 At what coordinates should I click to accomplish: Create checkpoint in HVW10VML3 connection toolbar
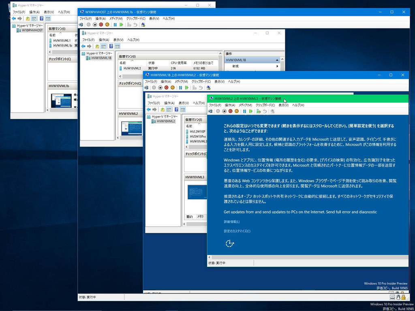point(259,111)
